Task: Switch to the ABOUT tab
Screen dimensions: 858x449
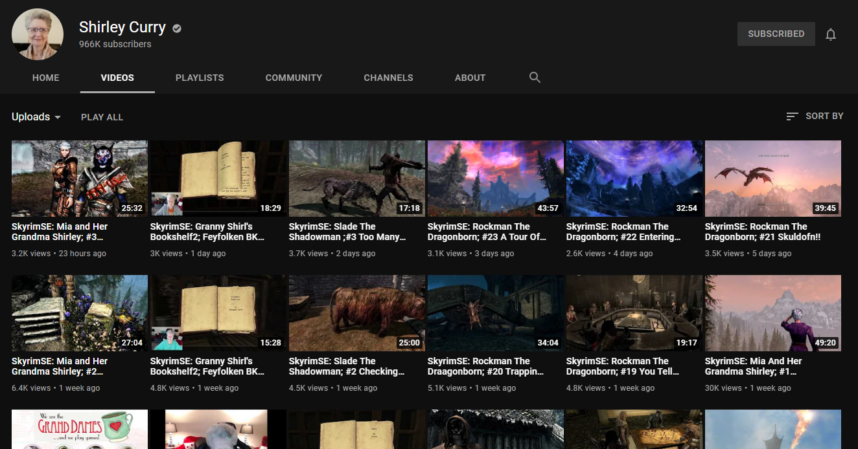Action: click(470, 78)
